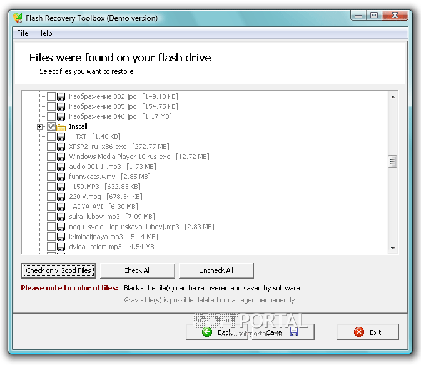Tick the funnycats.wmv checkbox
The width and height of the screenshot is (421, 365).
[51, 177]
